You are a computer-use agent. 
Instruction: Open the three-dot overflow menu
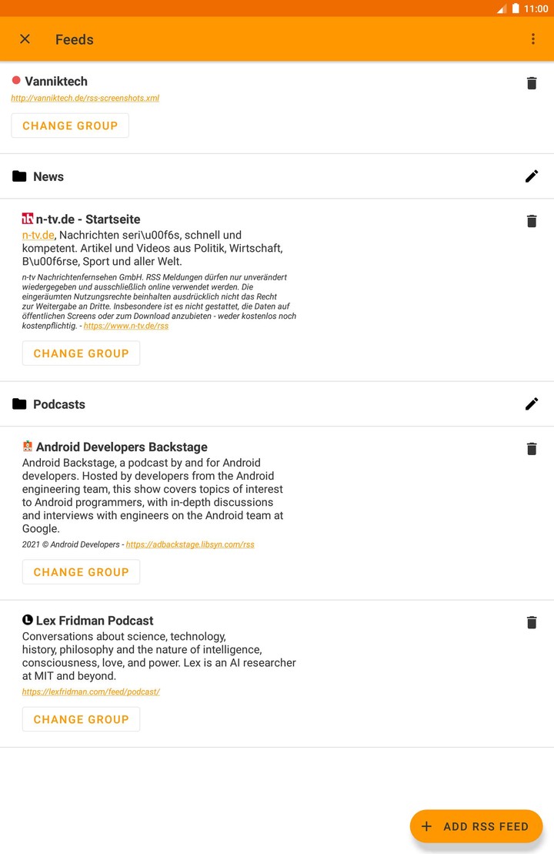(x=532, y=39)
